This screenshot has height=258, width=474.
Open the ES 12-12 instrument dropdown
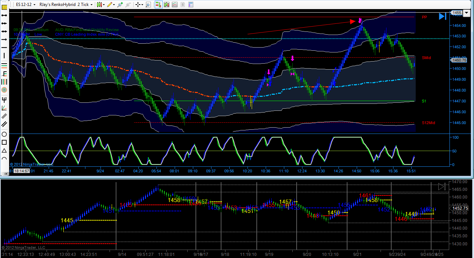click(x=26, y=5)
